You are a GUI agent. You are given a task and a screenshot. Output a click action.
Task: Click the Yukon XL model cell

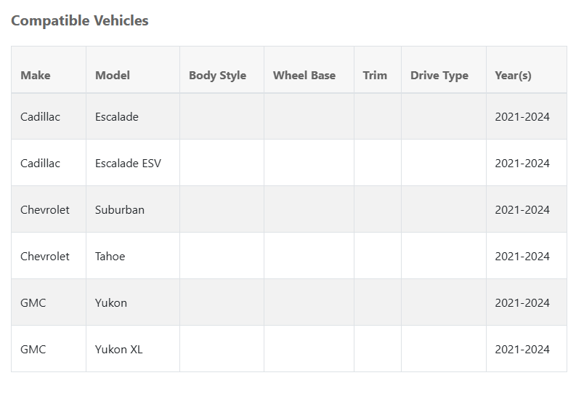119,349
